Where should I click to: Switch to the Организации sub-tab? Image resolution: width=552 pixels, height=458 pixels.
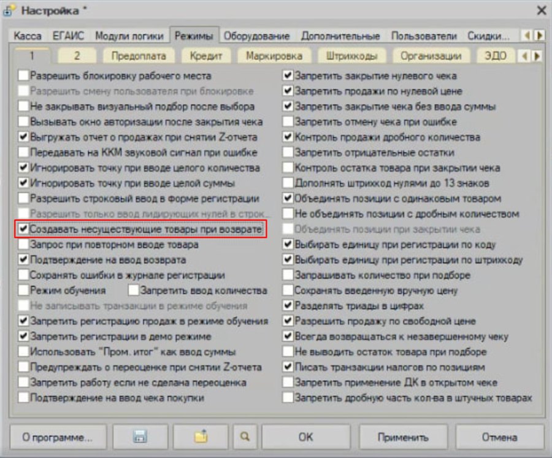tap(431, 56)
